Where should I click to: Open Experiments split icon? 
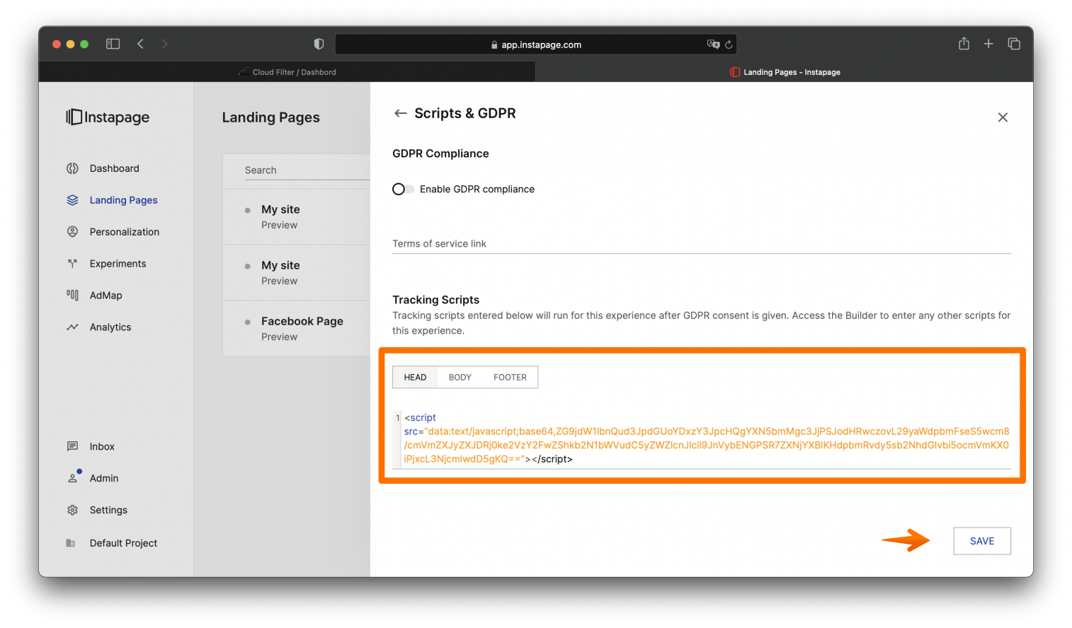point(72,264)
